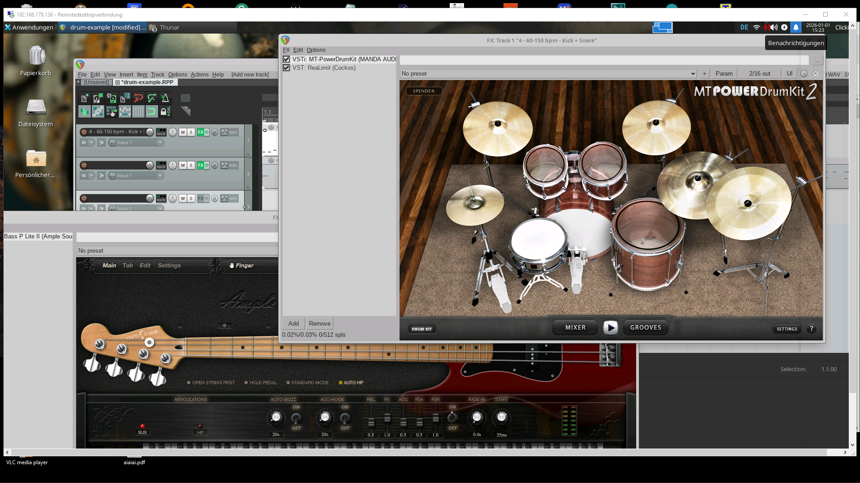Open FX chain of track 2
The height and width of the screenshot is (483, 860).
pyautogui.click(x=201, y=165)
